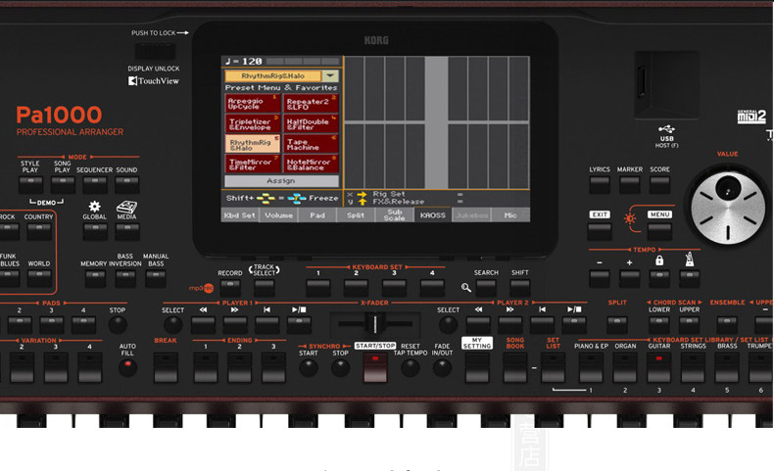Choose the HalfDouble & Filter preset
Viewport: 774px width, 471px height.
point(311,123)
